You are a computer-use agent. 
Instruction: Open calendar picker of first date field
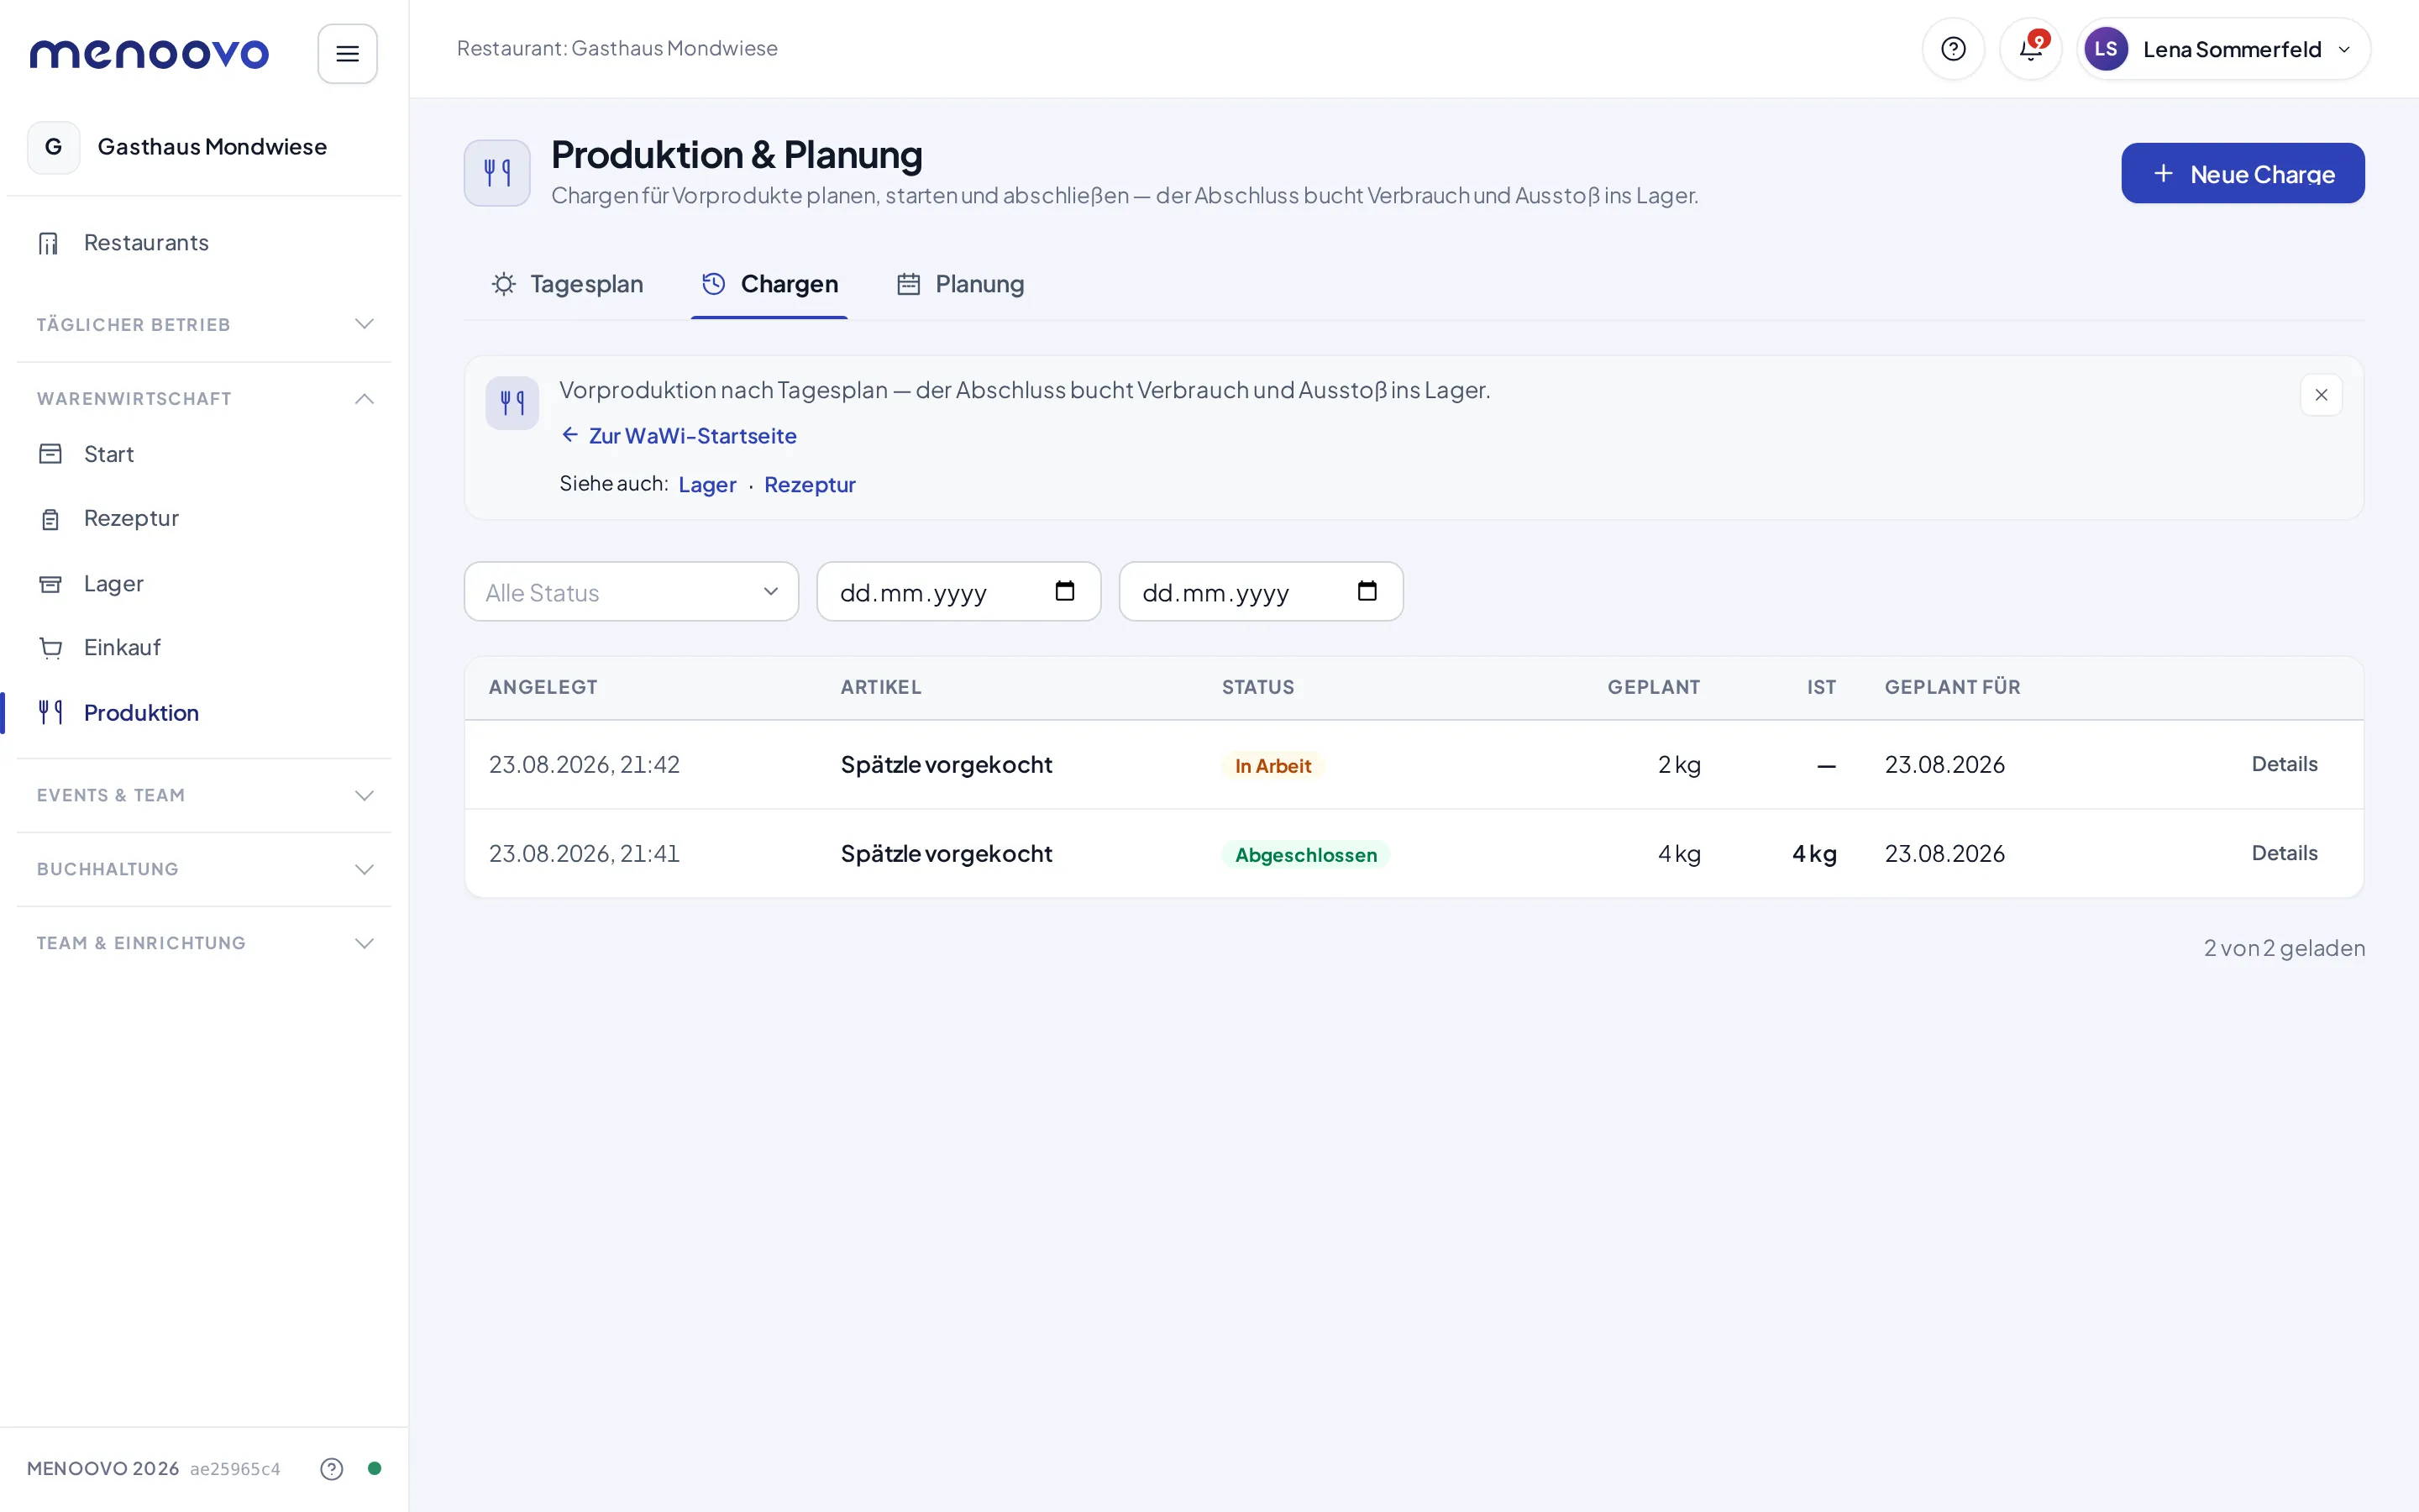(1064, 591)
